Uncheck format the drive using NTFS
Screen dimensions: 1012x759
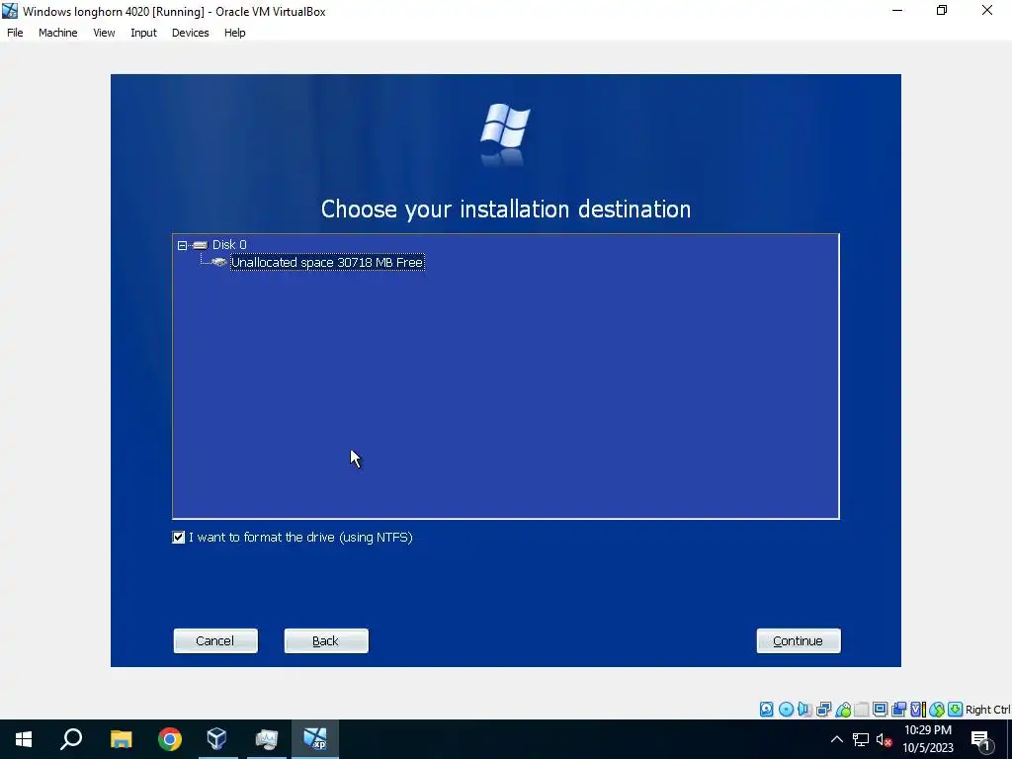coord(179,537)
